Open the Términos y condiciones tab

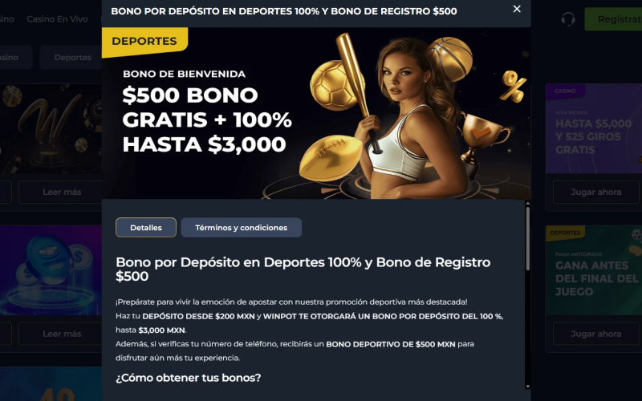[242, 228]
